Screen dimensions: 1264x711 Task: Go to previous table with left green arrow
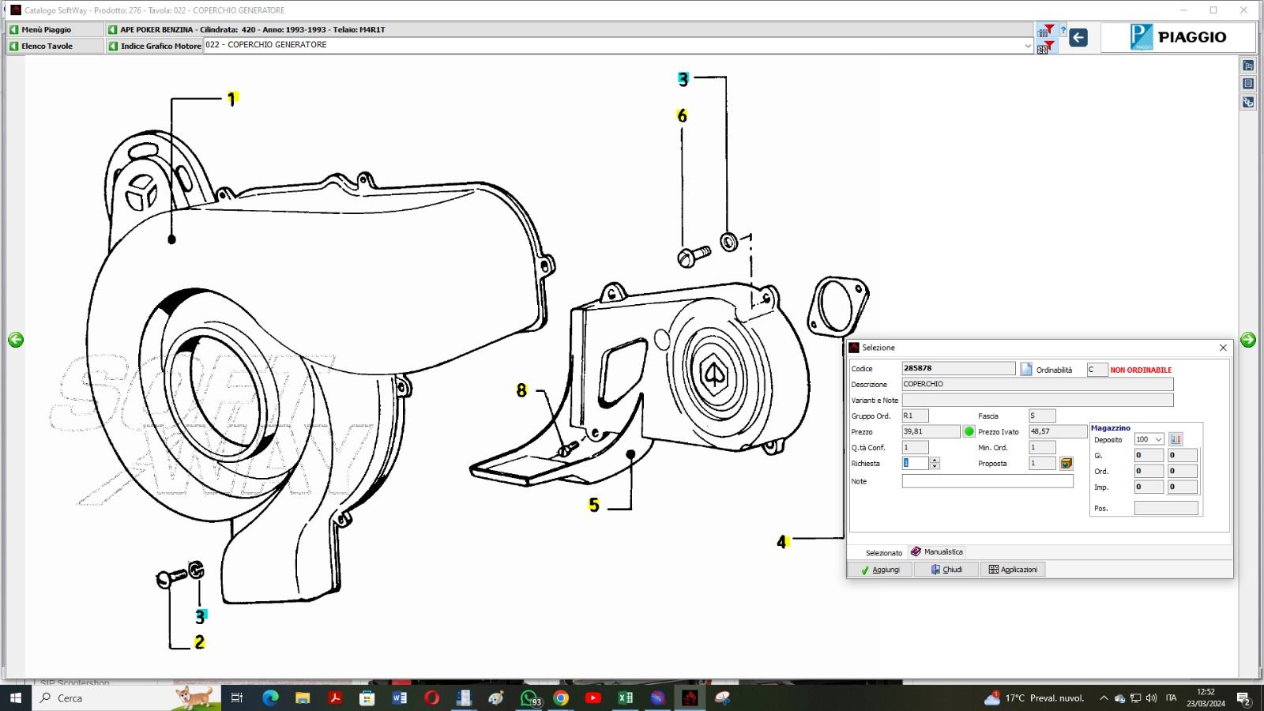(16, 340)
